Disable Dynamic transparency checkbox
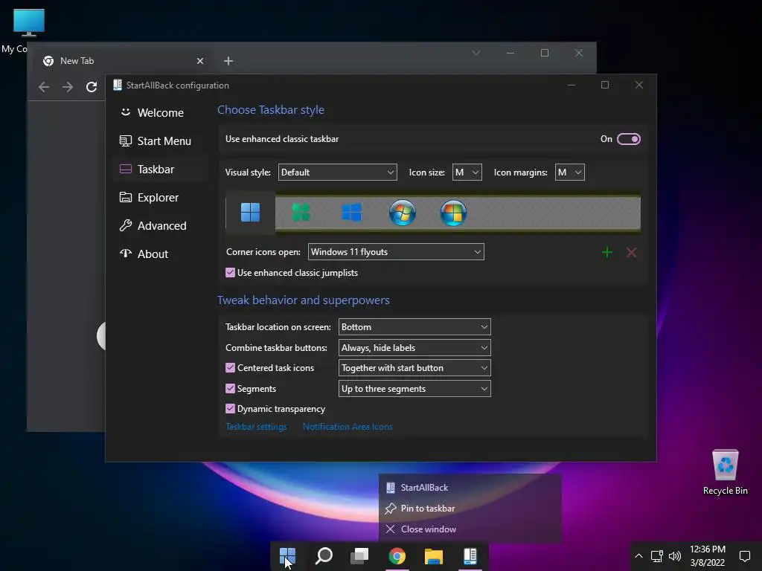 231,409
